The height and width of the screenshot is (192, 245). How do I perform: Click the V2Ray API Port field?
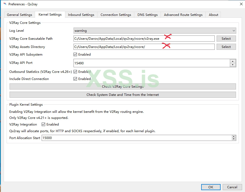tap(152, 63)
